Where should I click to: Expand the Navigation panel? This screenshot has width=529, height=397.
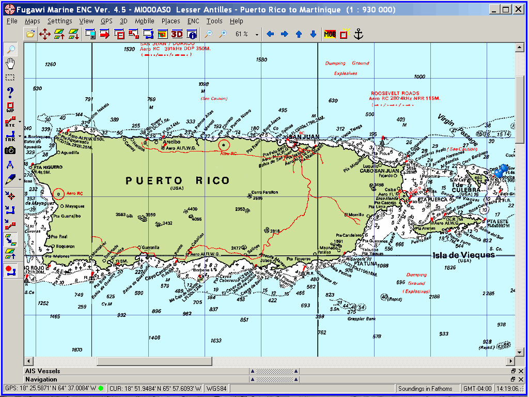(x=274, y=379)
